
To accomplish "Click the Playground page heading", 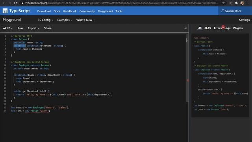I will click(x=11, y=20).
